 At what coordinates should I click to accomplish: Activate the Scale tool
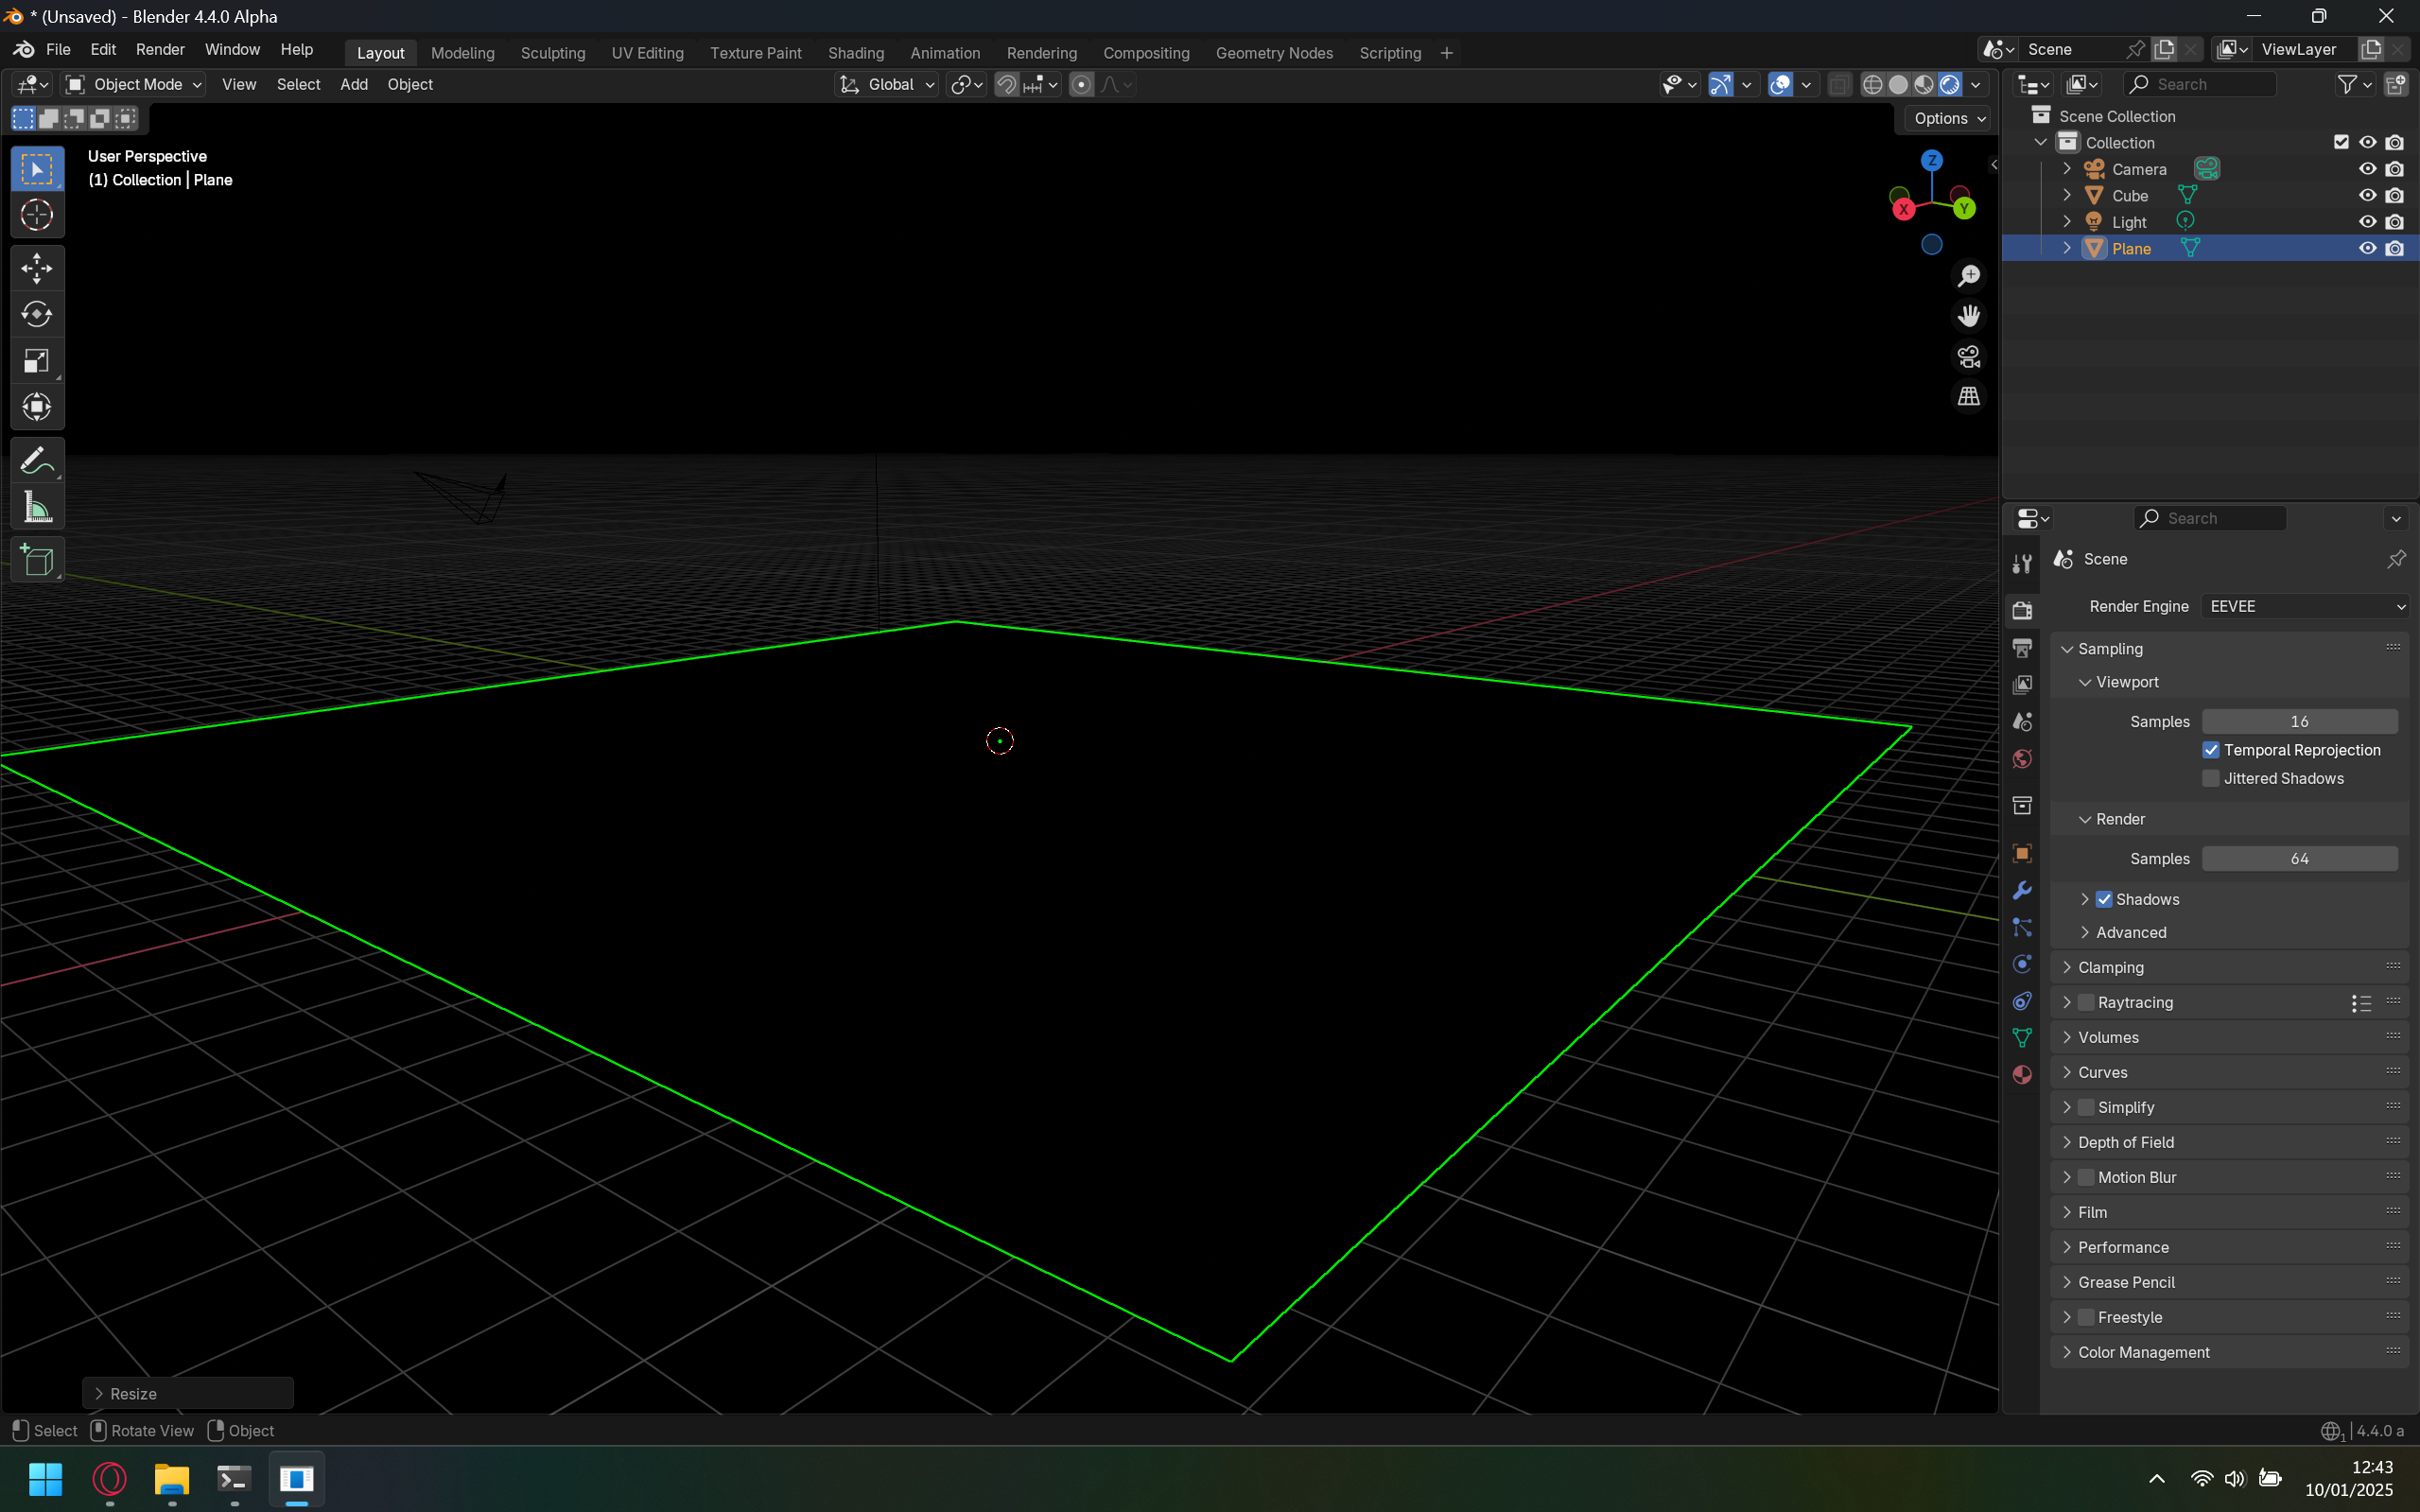[37, 361]
